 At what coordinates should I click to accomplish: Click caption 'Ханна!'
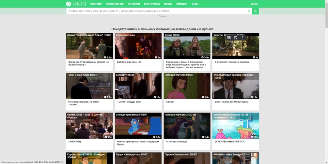click(x=170, y=102)
